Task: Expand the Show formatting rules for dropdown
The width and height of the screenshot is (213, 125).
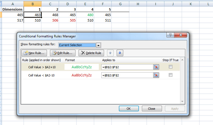Action: [x=98, y=45]
